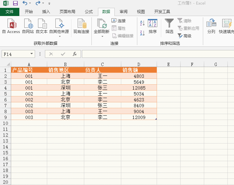Switch to the 页面布局 tab
The height and width of the screenshot is (185, 234).
[x=67, y=12]
